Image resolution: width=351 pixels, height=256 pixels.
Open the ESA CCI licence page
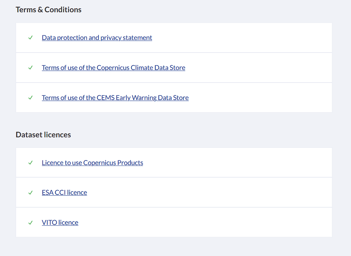(x=64, y=193)
